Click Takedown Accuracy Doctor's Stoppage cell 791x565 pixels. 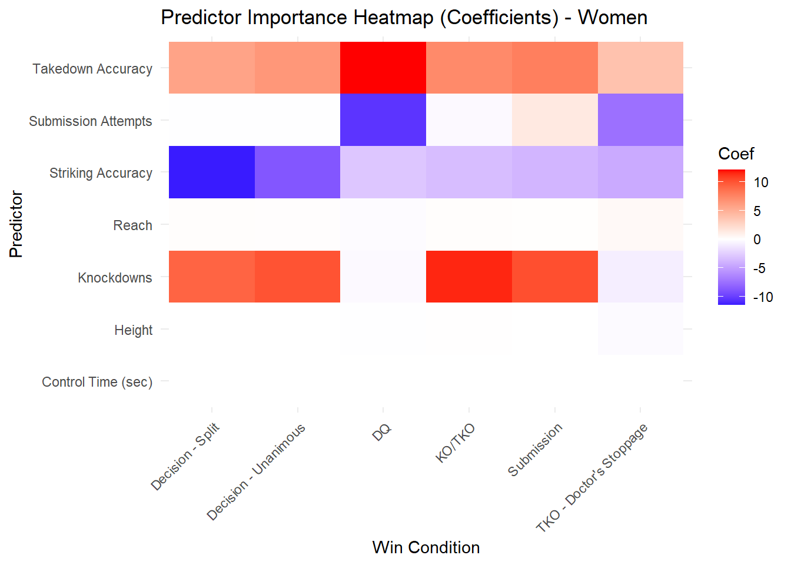(x=640, y=68)
